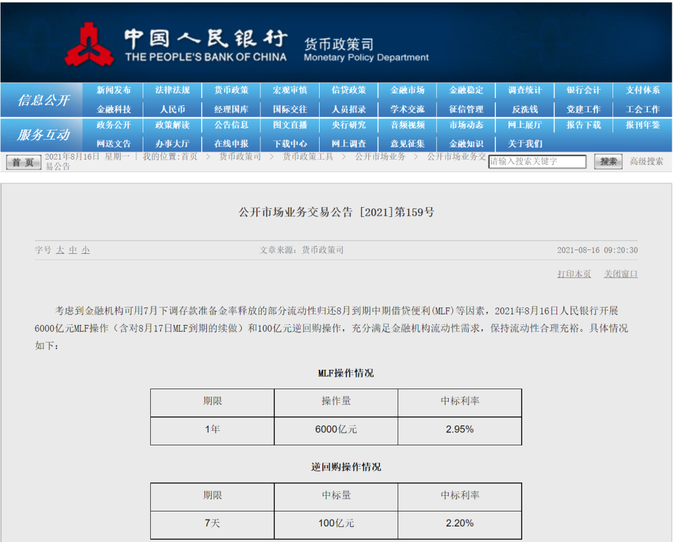Click the 100亿元 table cell

(x=336, y=523)
